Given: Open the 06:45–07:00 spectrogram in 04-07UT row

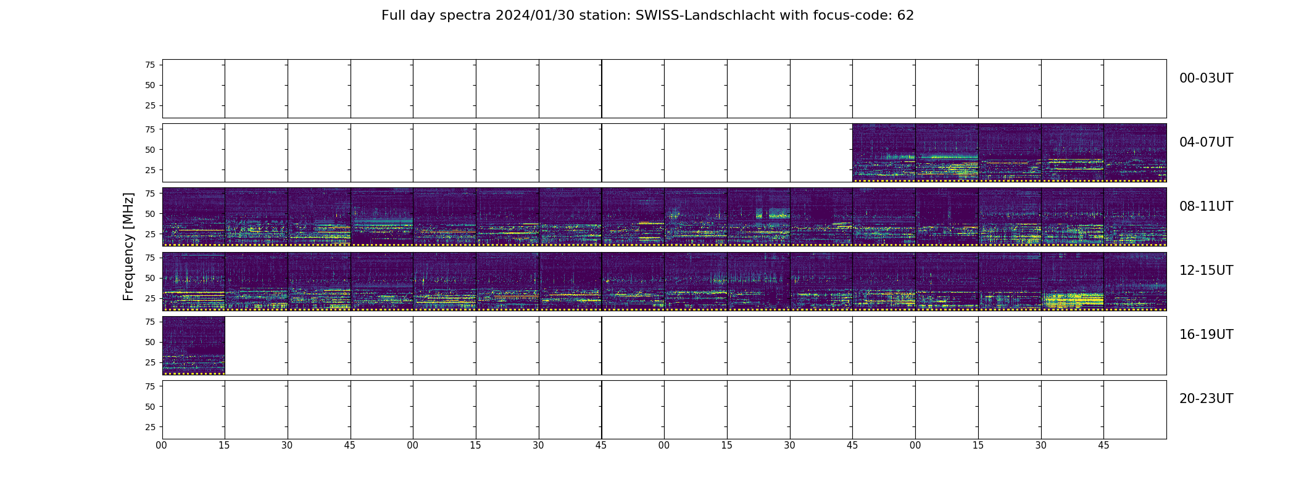Looking at the screenshot, I should tap(884, 153).
